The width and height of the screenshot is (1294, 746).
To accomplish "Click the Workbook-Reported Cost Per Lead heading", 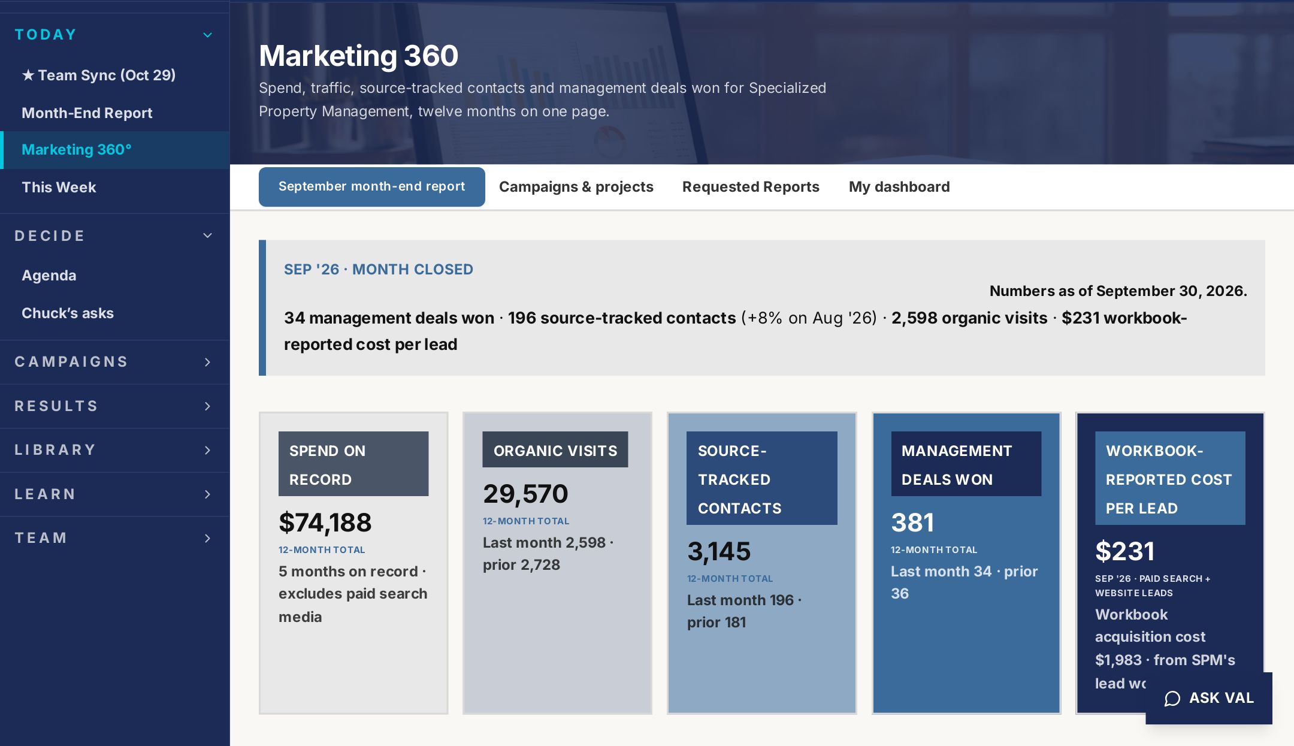I will (x=1171, y=478).
